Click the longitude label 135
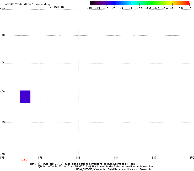This screenshot has height=171, width=194. 2,158
